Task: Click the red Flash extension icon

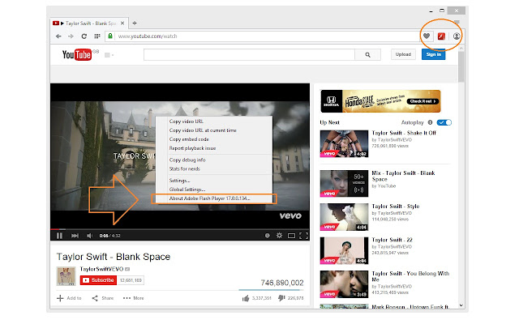Action: 441,36
